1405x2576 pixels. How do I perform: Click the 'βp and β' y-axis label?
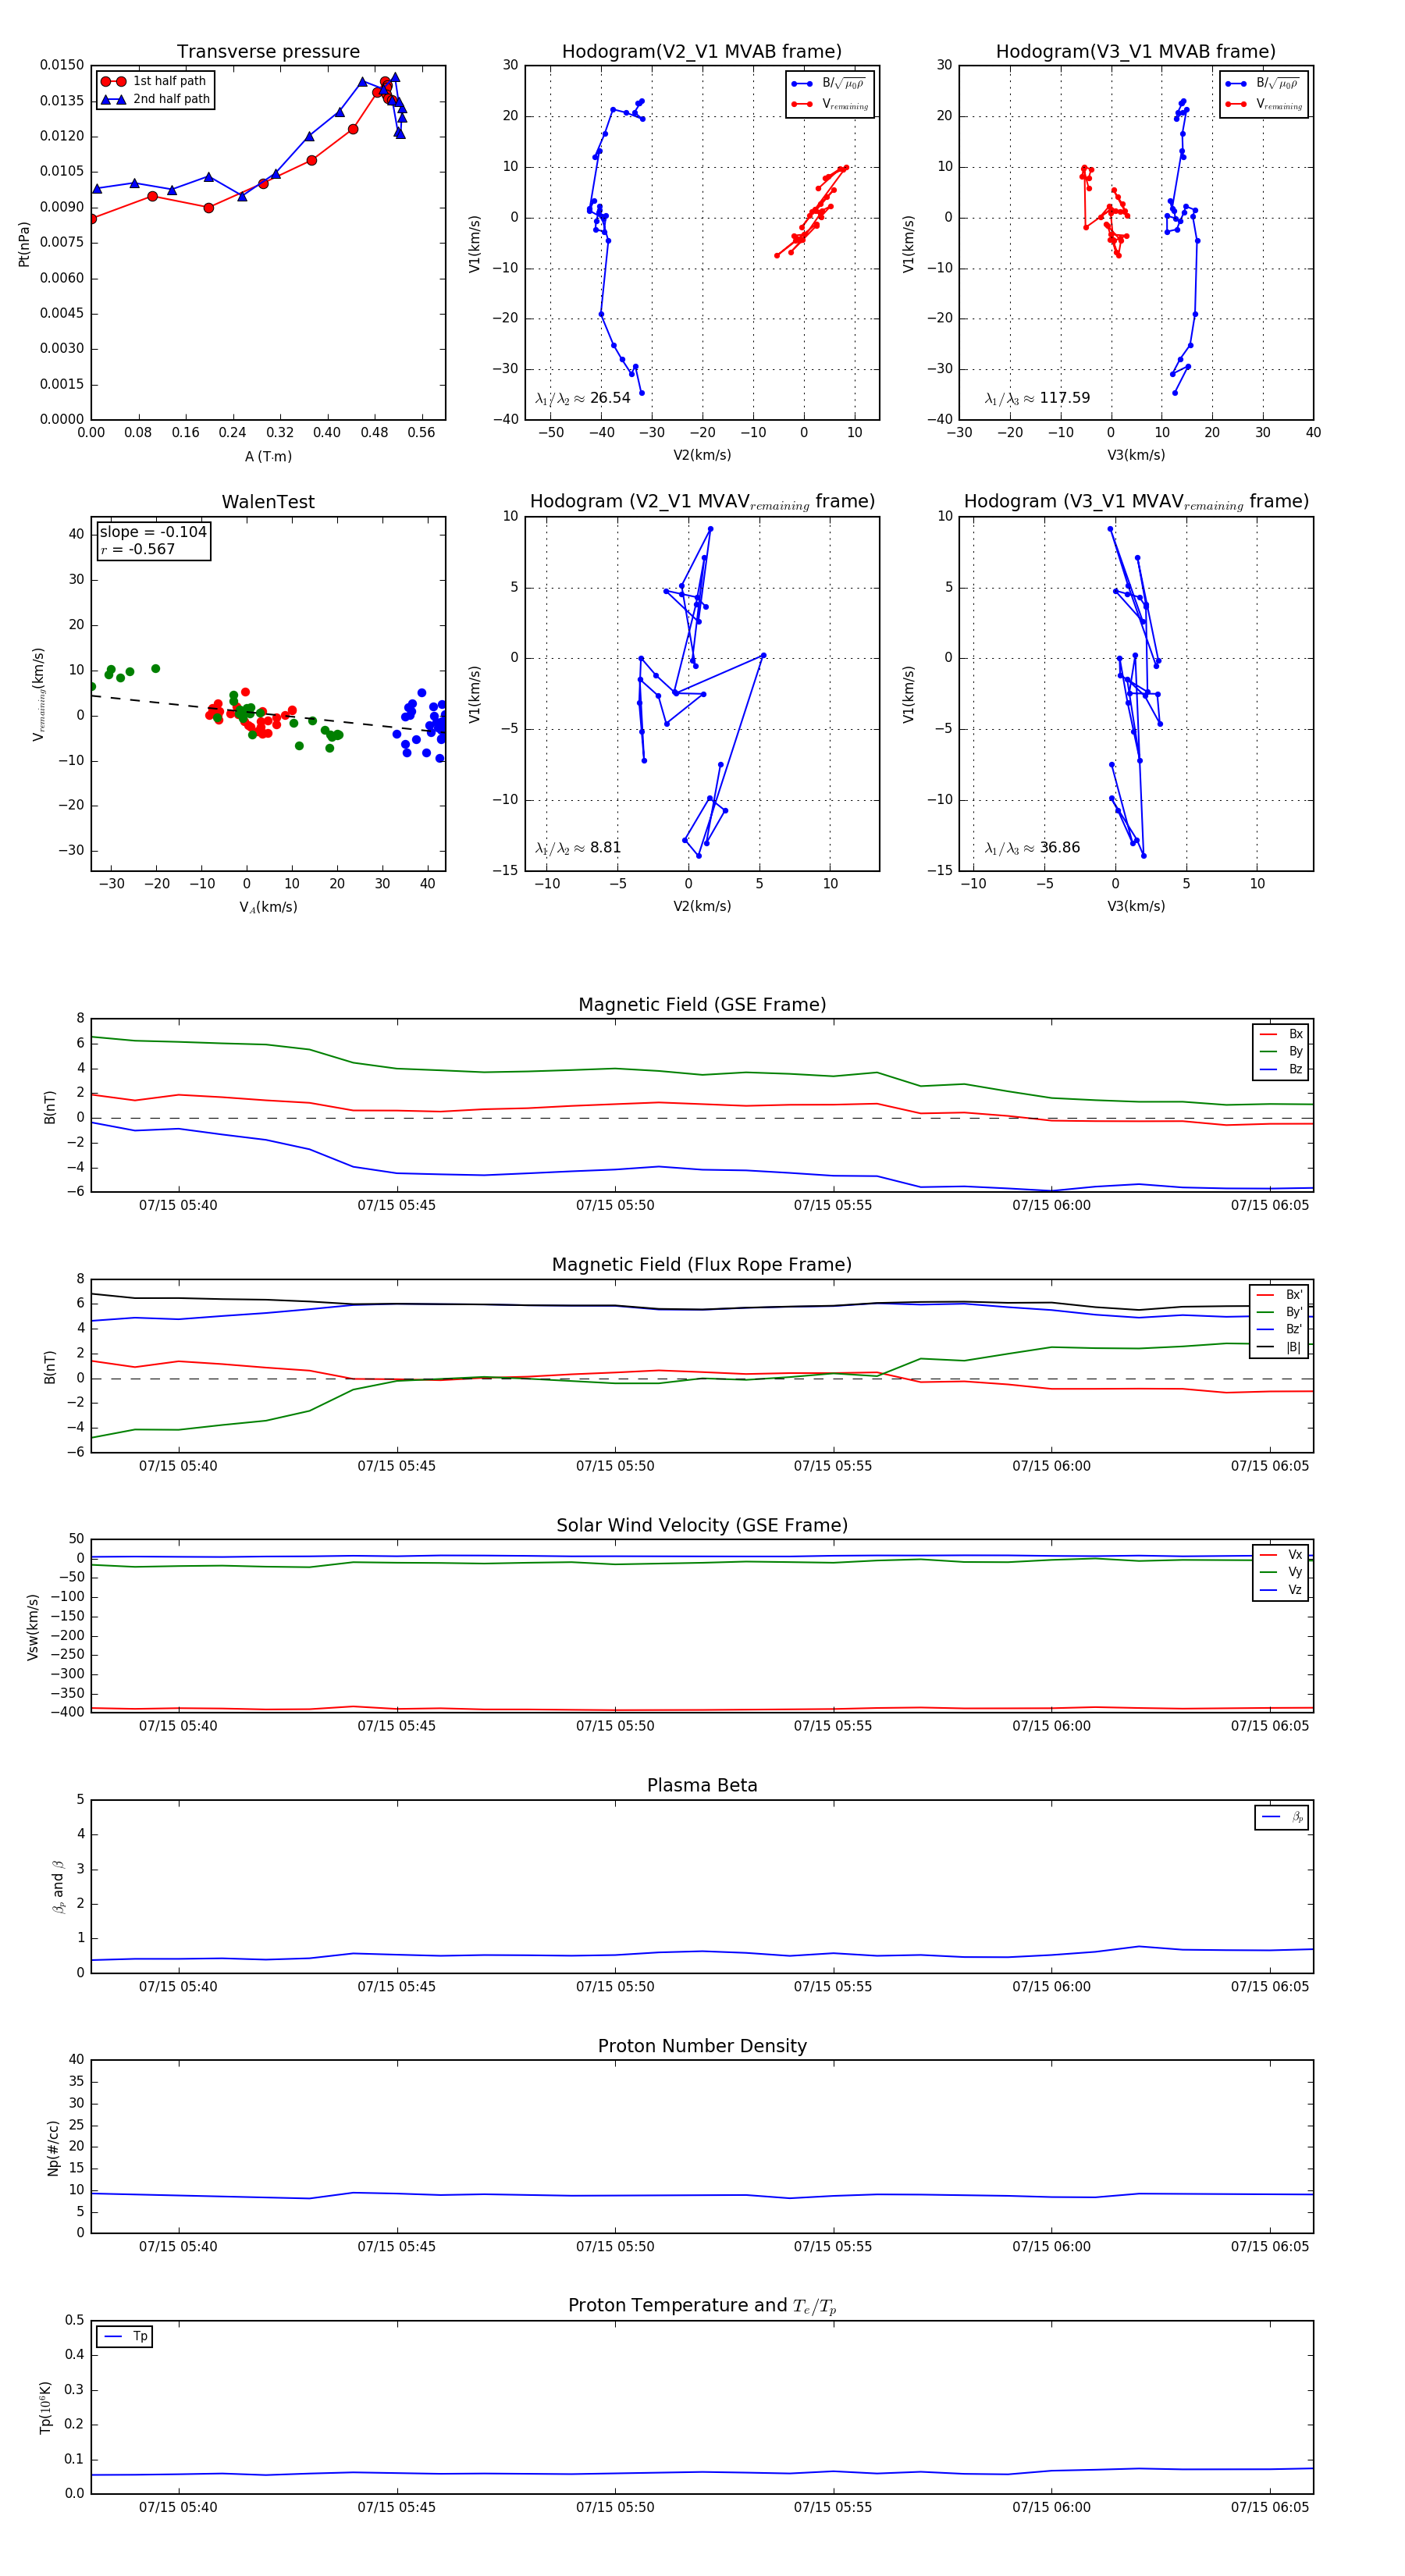coord(58,1887)
